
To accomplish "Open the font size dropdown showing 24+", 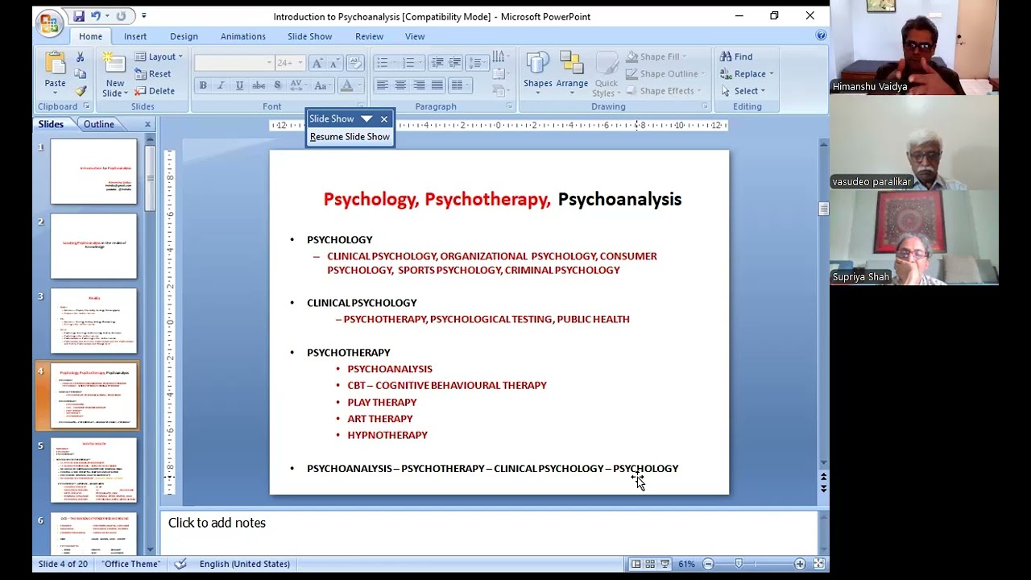I will [x=289, y=63].
